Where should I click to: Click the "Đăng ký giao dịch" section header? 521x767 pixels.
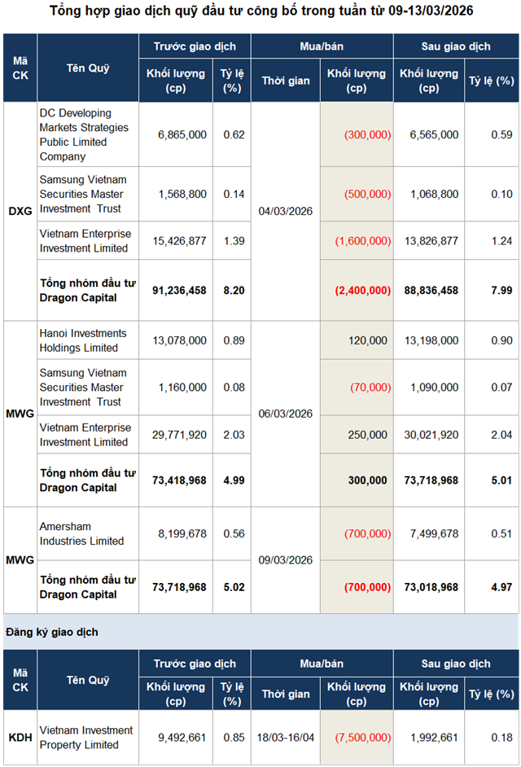point(53,632)
